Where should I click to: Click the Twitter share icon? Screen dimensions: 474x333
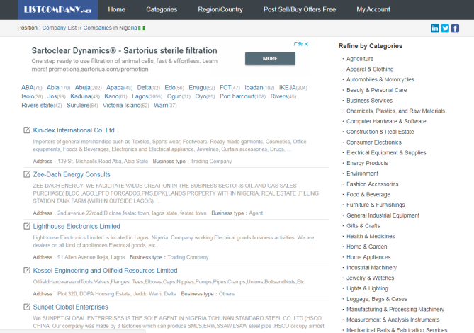445,28
